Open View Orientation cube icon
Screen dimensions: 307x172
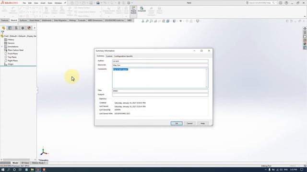[168, 21]
